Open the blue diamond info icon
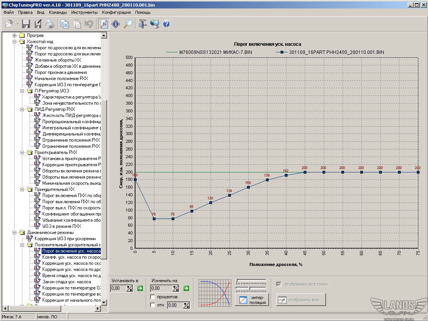The image size is (428, 321). [x=116, y=24]
